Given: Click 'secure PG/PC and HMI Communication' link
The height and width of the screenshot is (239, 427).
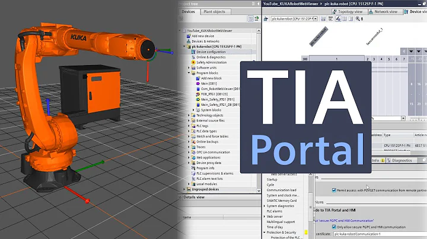Looking at the screenshot, I should click(x=346, y=221).
